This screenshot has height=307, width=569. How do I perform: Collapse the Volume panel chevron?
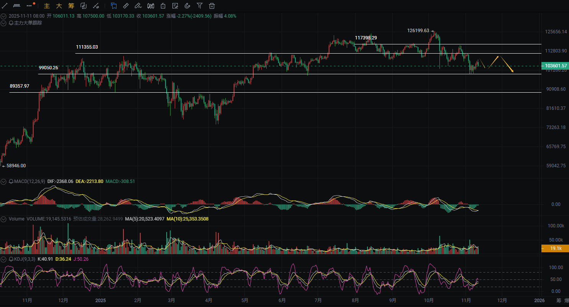(3, 219)
